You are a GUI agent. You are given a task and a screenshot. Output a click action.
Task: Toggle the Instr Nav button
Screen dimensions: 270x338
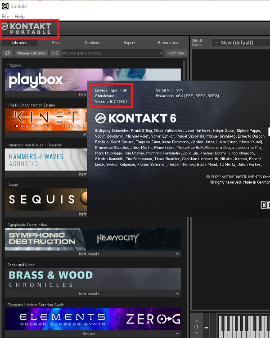point(176,53)
